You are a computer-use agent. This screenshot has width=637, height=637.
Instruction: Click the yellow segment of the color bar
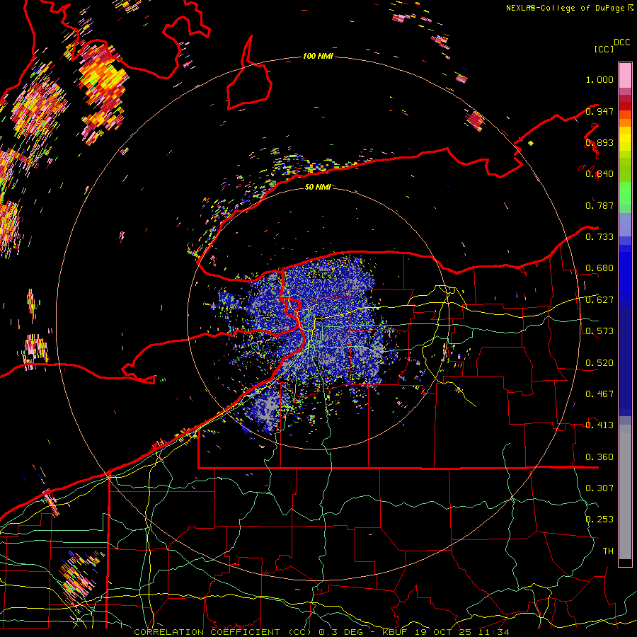pos(625,139)
